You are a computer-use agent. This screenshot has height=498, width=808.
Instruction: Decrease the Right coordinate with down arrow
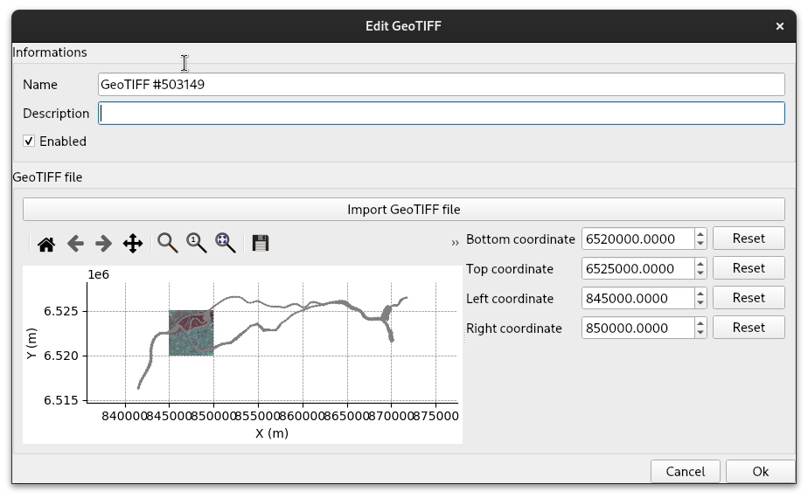click(x=700, y=332)
